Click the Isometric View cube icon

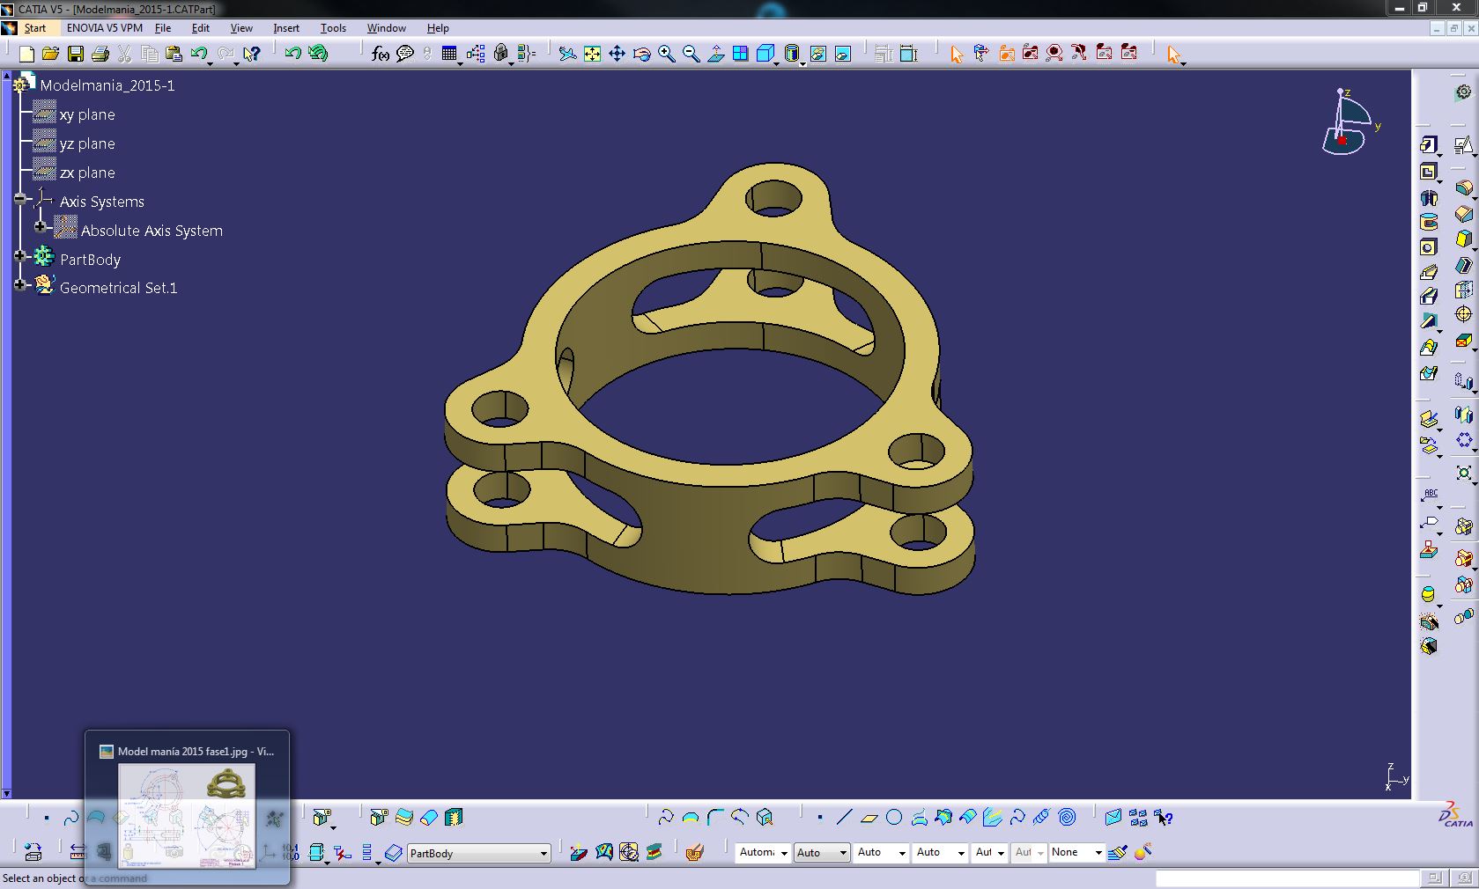765,55
